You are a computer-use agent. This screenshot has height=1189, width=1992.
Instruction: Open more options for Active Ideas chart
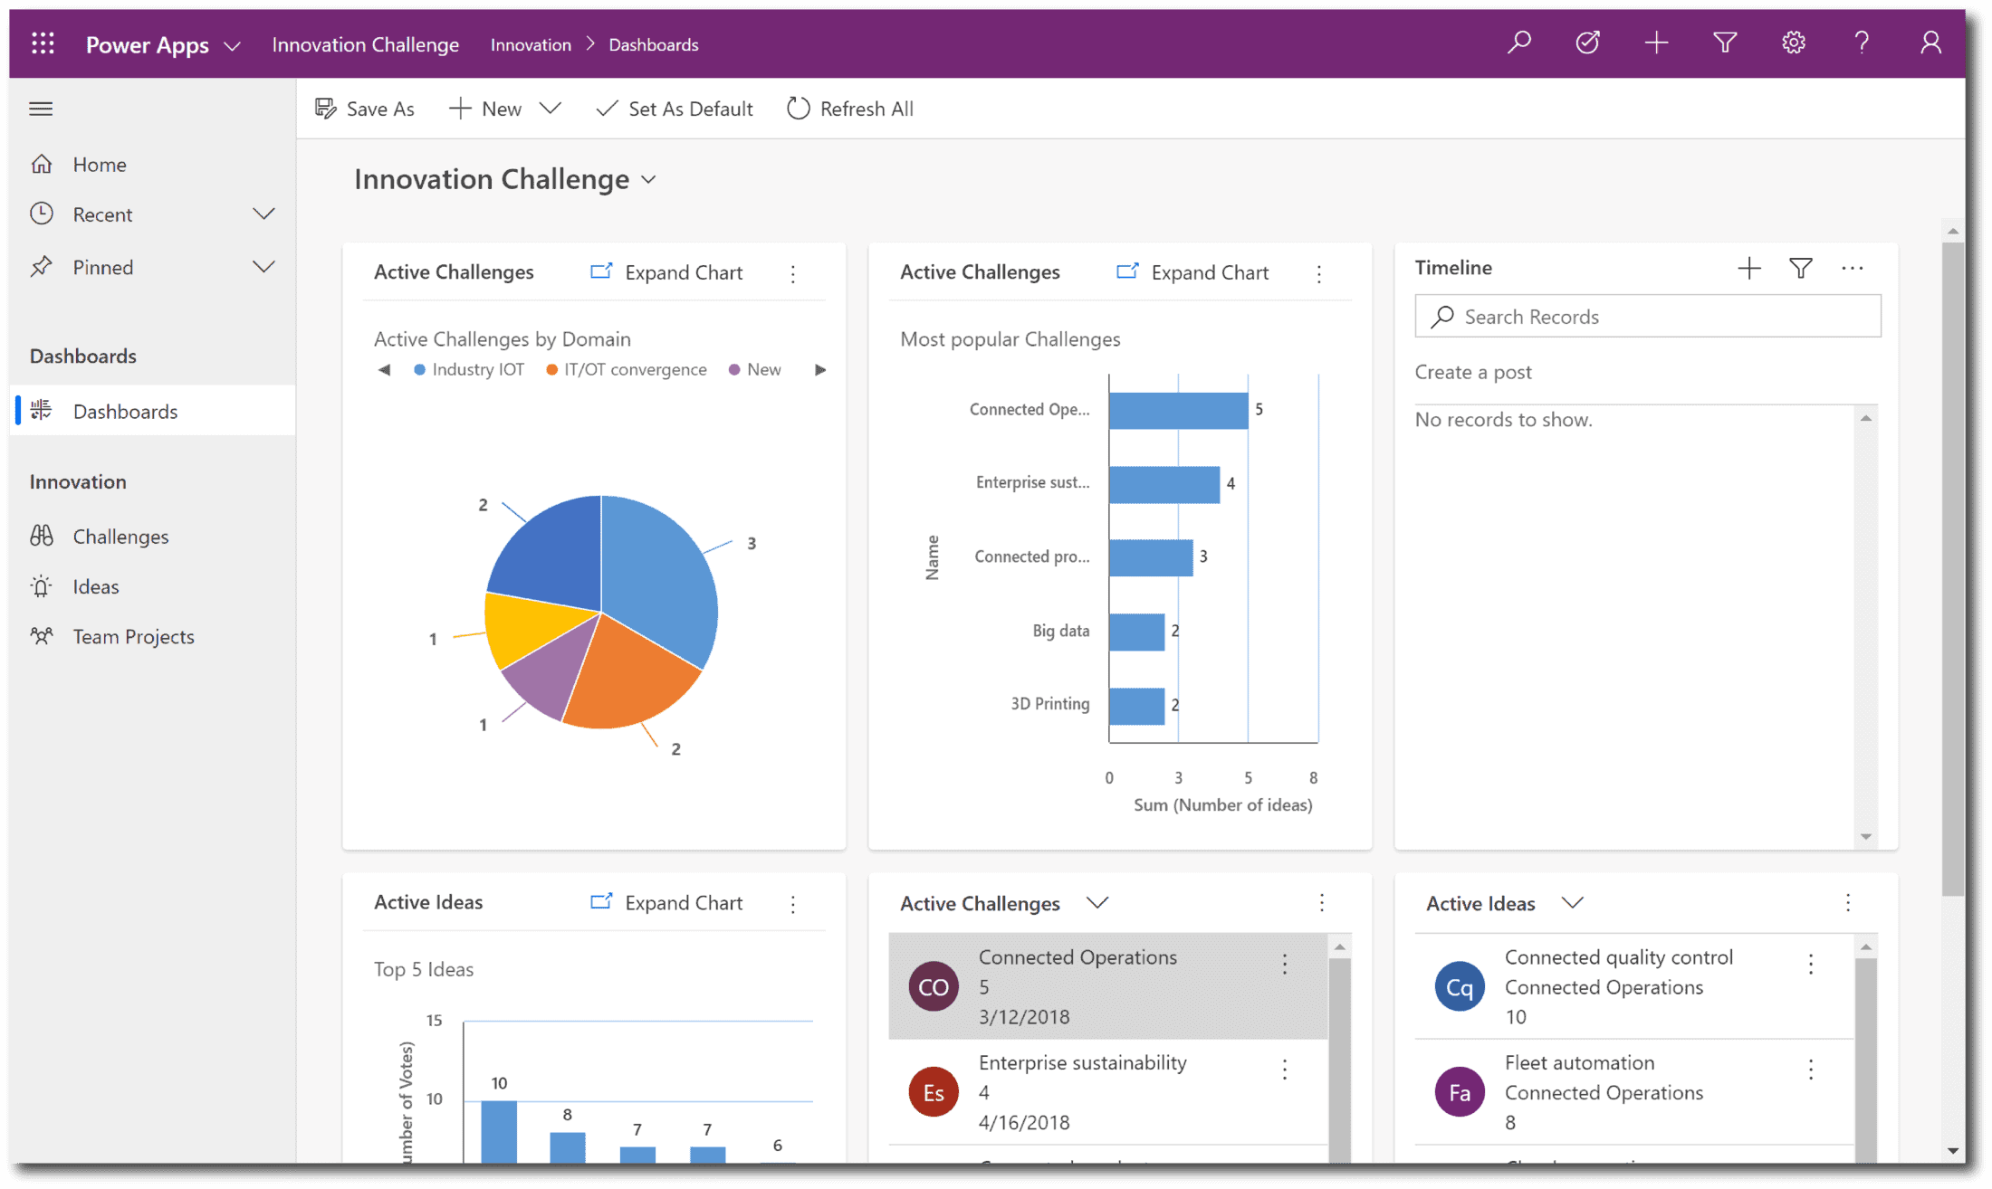click(x=793, y=903)
